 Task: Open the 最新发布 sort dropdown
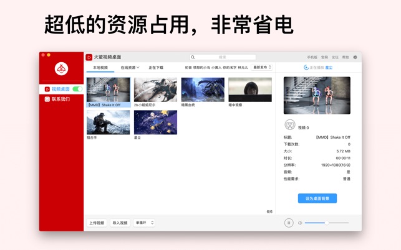tap(262, 67)
